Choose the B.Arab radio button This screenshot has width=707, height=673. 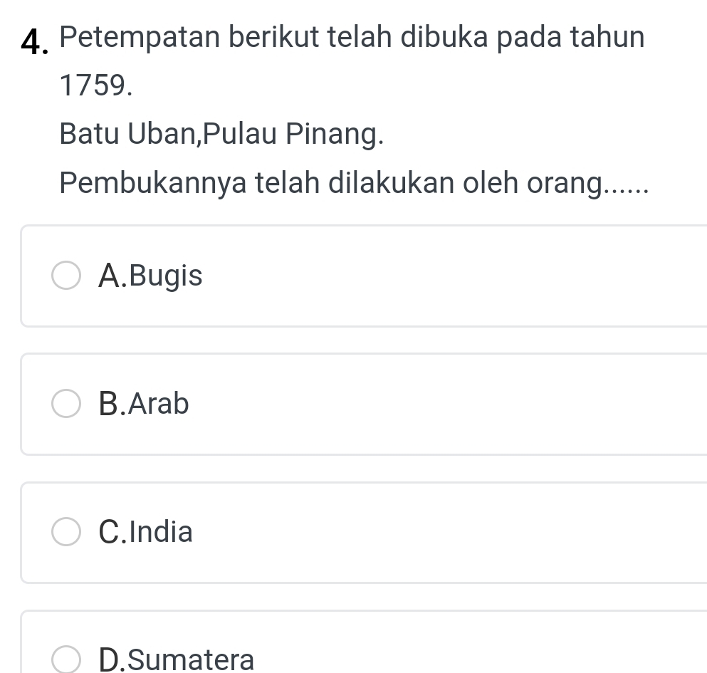[x=67, y=405]
